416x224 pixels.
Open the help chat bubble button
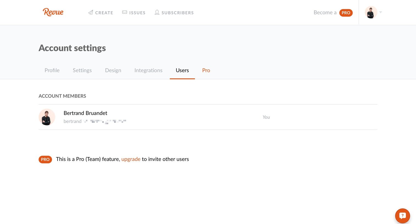pyautogui.click(x=403, y=216)
